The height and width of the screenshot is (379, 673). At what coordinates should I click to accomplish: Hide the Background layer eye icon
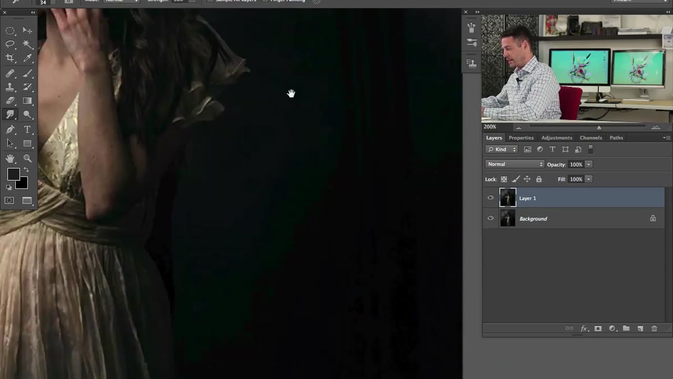[491, 218]
